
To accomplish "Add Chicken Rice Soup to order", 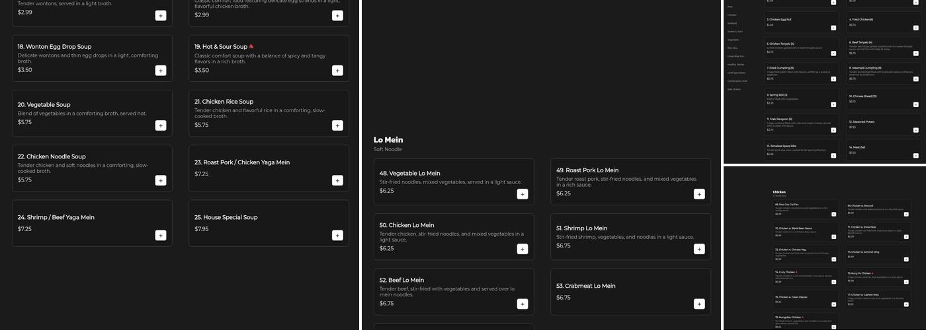I will click(x=337, y=125).
